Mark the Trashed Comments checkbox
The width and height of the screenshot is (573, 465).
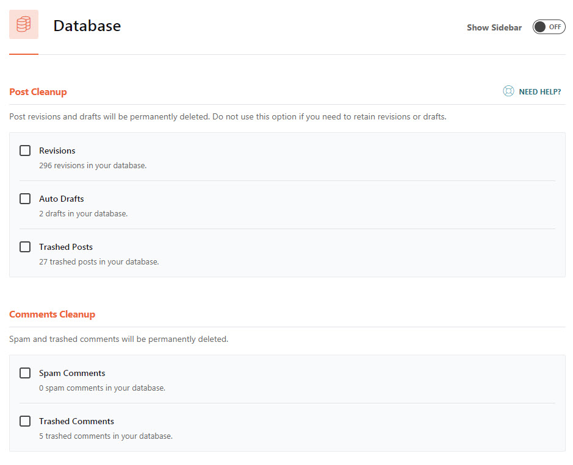25,421
